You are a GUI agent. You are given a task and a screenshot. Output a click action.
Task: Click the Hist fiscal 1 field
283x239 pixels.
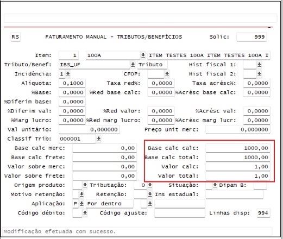click(x=250, y=65)
